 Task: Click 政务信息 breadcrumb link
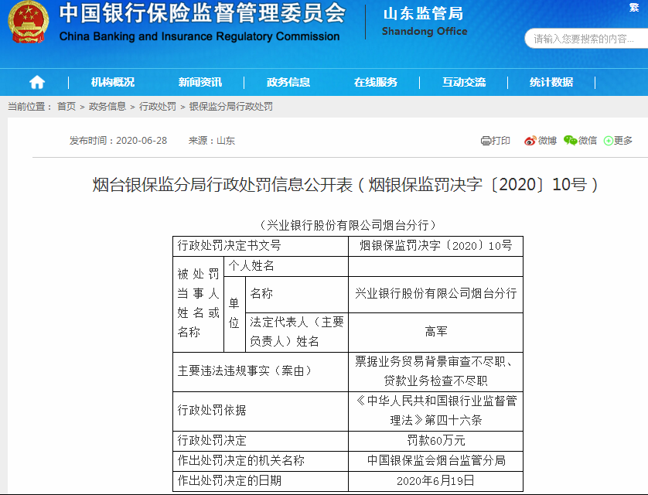(107, 107)
